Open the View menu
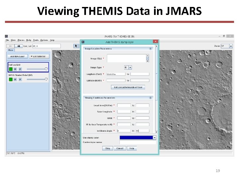 [13, 40]
